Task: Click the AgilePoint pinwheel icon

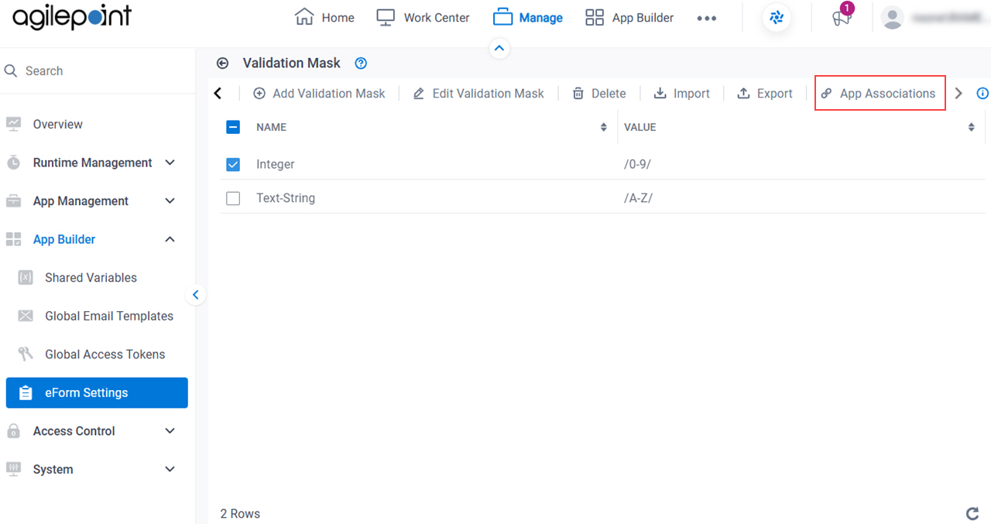Action: click(x=777, y=18)
